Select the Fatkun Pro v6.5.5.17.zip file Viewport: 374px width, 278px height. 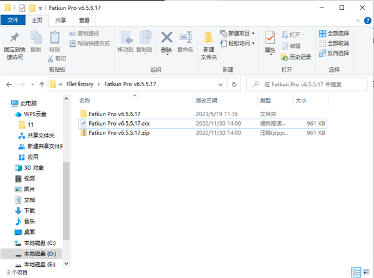tap(202, 132)
